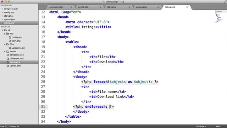Image resolution: width=227 pixels, height=128 pixels.
Task: Click tab scroll left arrow
Action: [x=41, y=7]
